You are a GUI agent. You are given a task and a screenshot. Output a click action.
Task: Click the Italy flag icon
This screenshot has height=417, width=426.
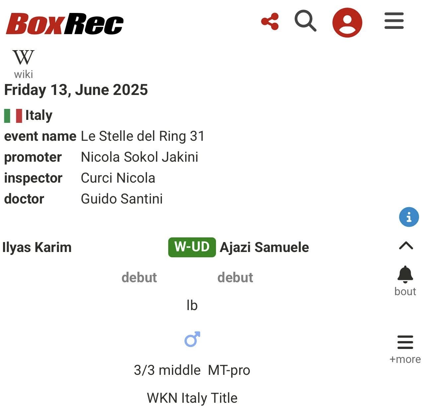(x=13, y=116)
